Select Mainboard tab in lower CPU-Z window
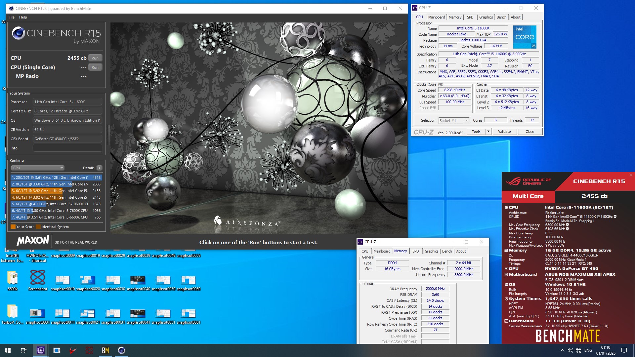The image size is (635, 357). (382, 251)
